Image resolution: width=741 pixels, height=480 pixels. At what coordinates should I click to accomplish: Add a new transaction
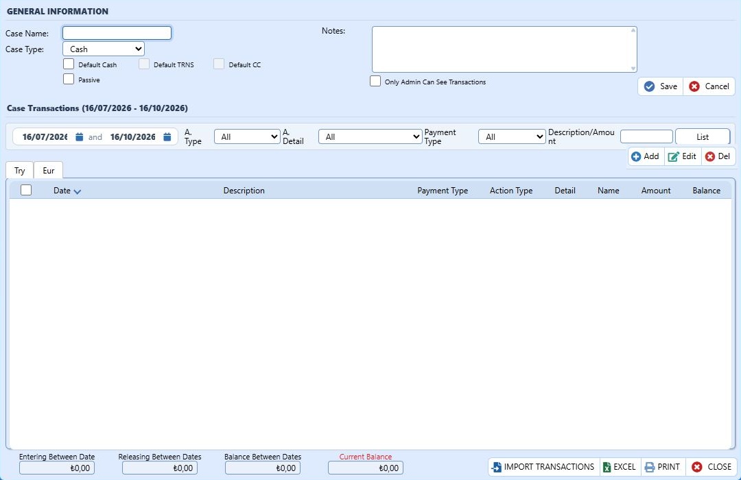click(x=645, y=156)
